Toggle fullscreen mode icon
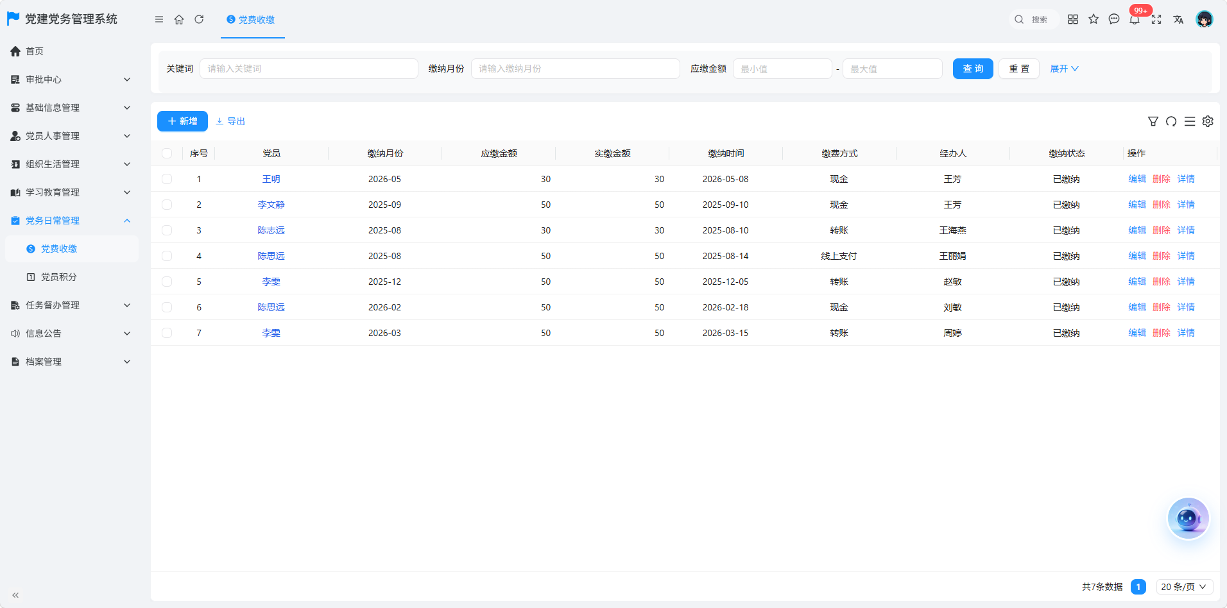The height and width of the screenshot is (608, 1227). [1156, 19]
